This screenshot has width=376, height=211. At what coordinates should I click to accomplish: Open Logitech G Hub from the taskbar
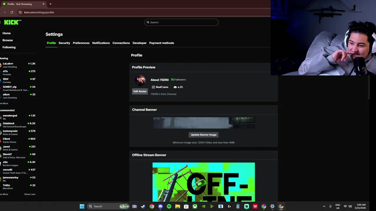(x=229, y=206)
